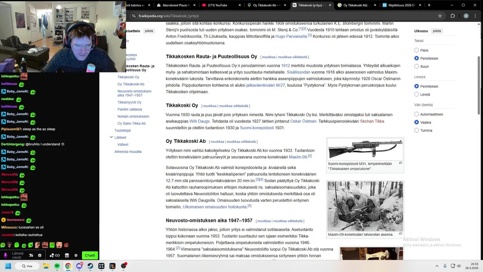
Task: Open the Skohan Tikka red link
Action: (x=372, y=121)
